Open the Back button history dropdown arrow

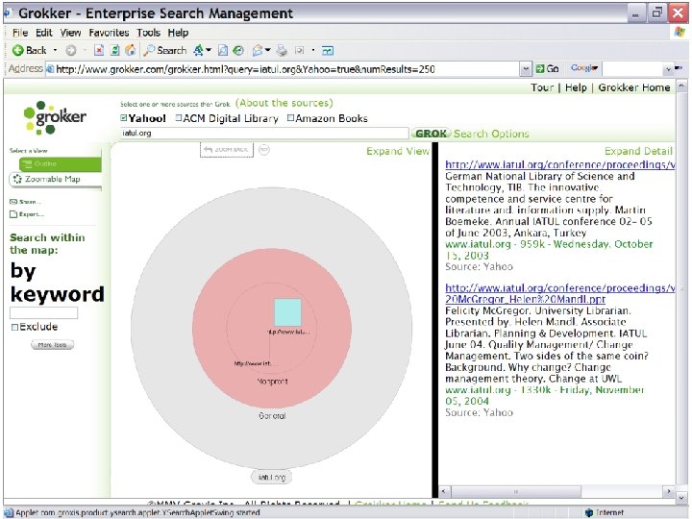pyautogui.click(x=55, y=51)
